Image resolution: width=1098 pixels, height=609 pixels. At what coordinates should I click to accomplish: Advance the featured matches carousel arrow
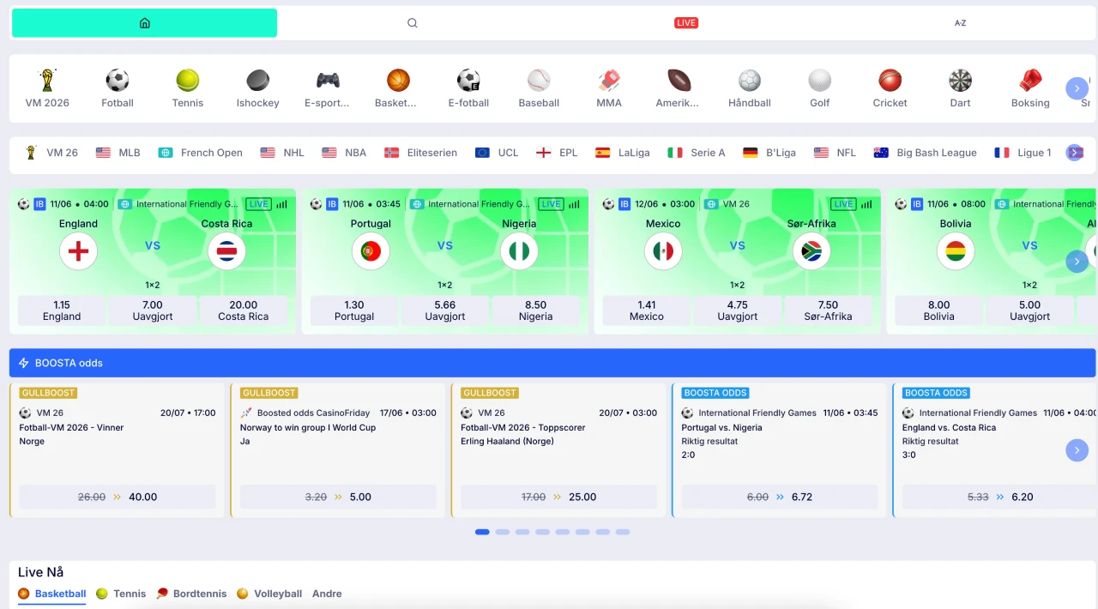[1077, 262]
